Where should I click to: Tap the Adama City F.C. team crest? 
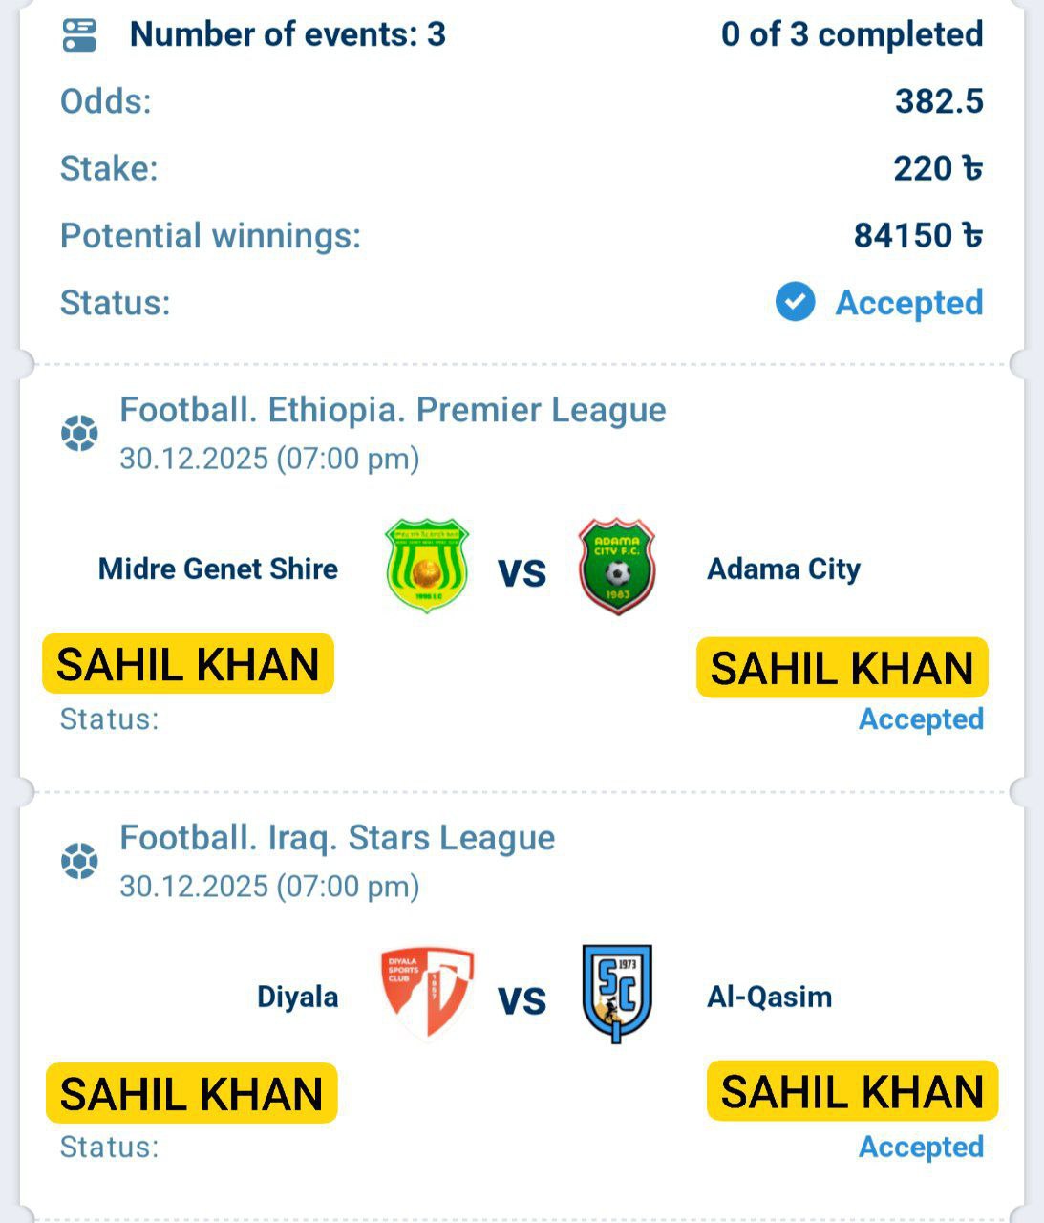(x=617, y=567)
